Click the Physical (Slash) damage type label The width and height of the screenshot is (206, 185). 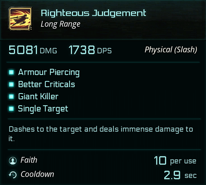tap(171, 50)
